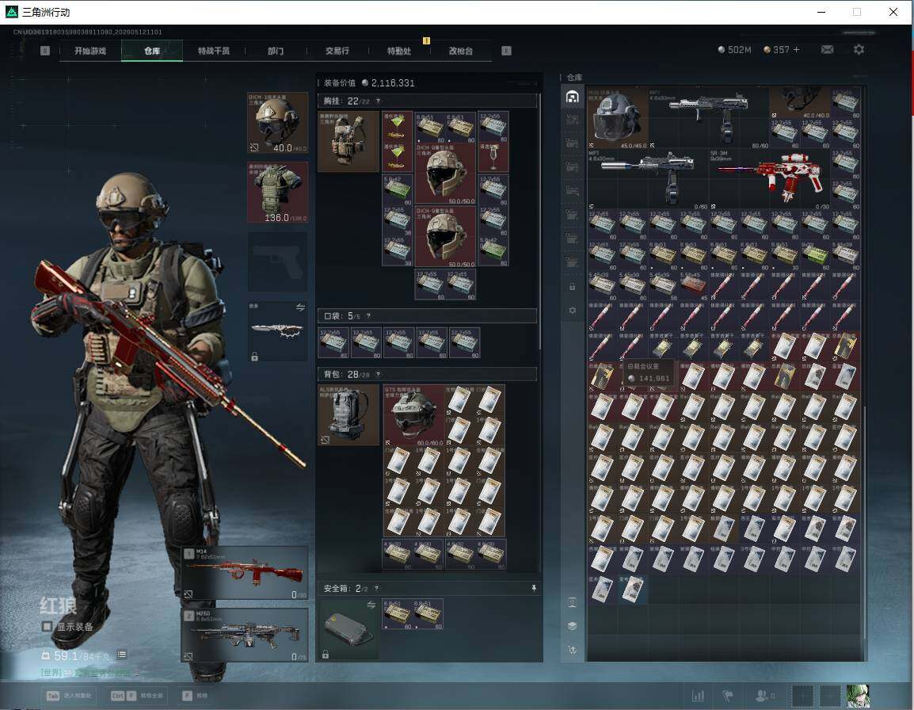Select the body armor slot showing 136.0

[x=278, y=193]
